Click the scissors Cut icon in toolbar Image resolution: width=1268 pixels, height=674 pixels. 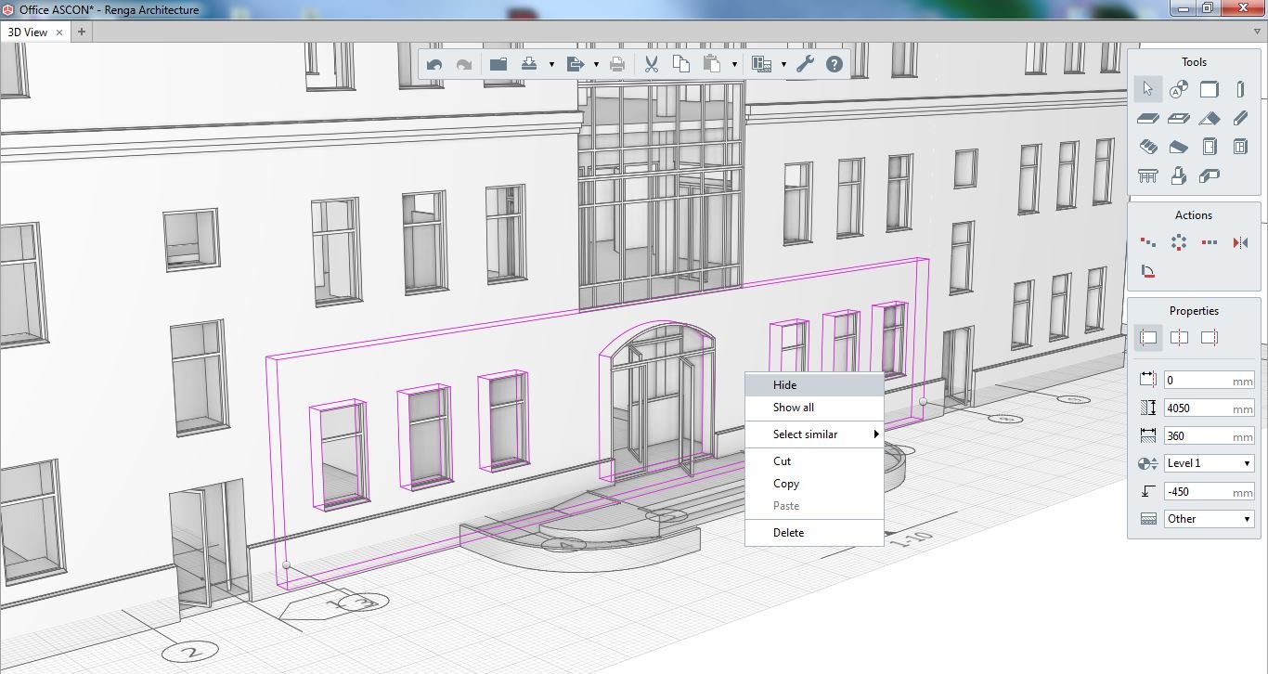click(x=651, y=64)
